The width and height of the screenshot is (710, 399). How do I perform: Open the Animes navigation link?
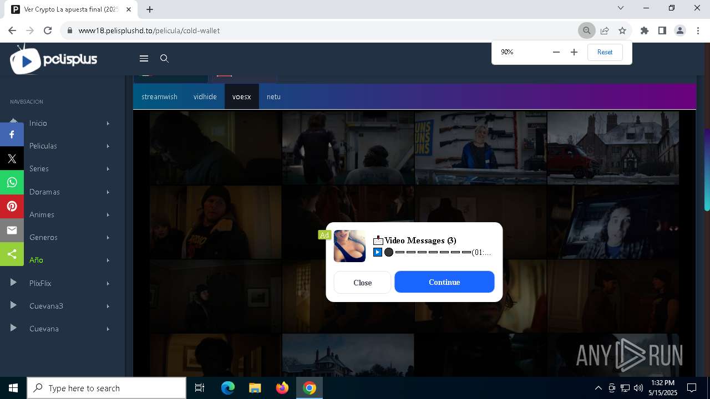(x=42, y=214)
